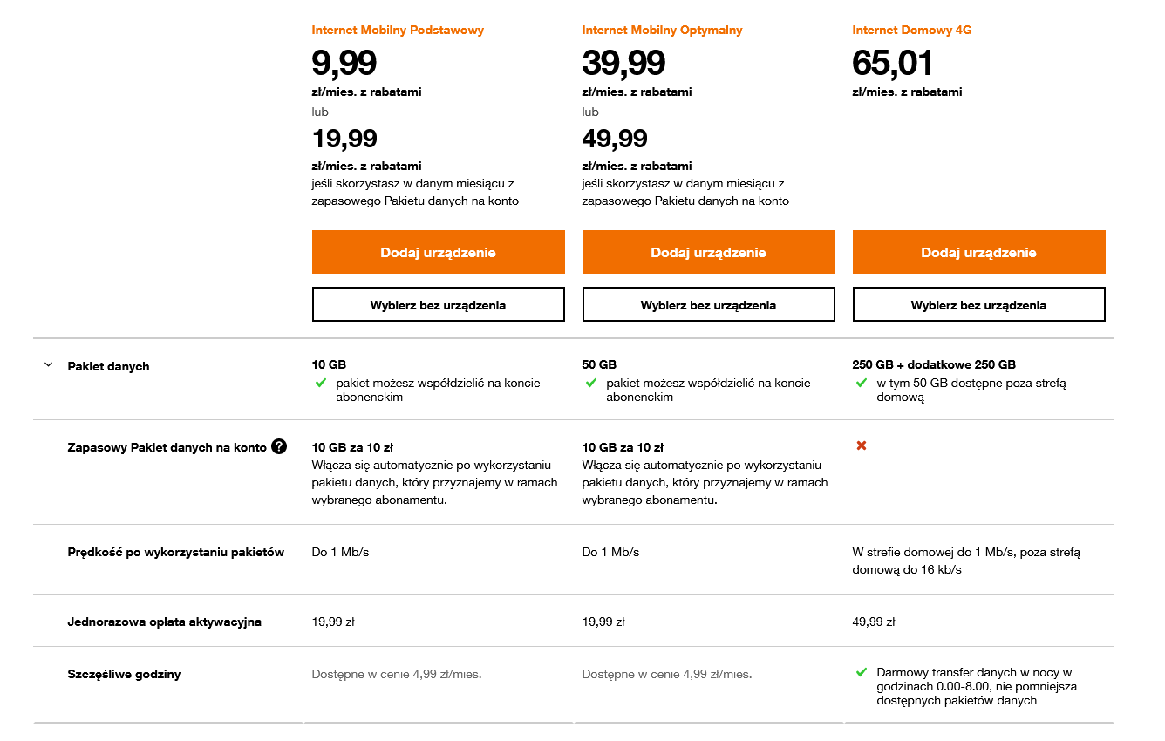The height and width of the screenshot is (741, 1165).
Task: Collapse the Pakiet danych row chevron
Action: pos(49,365)
